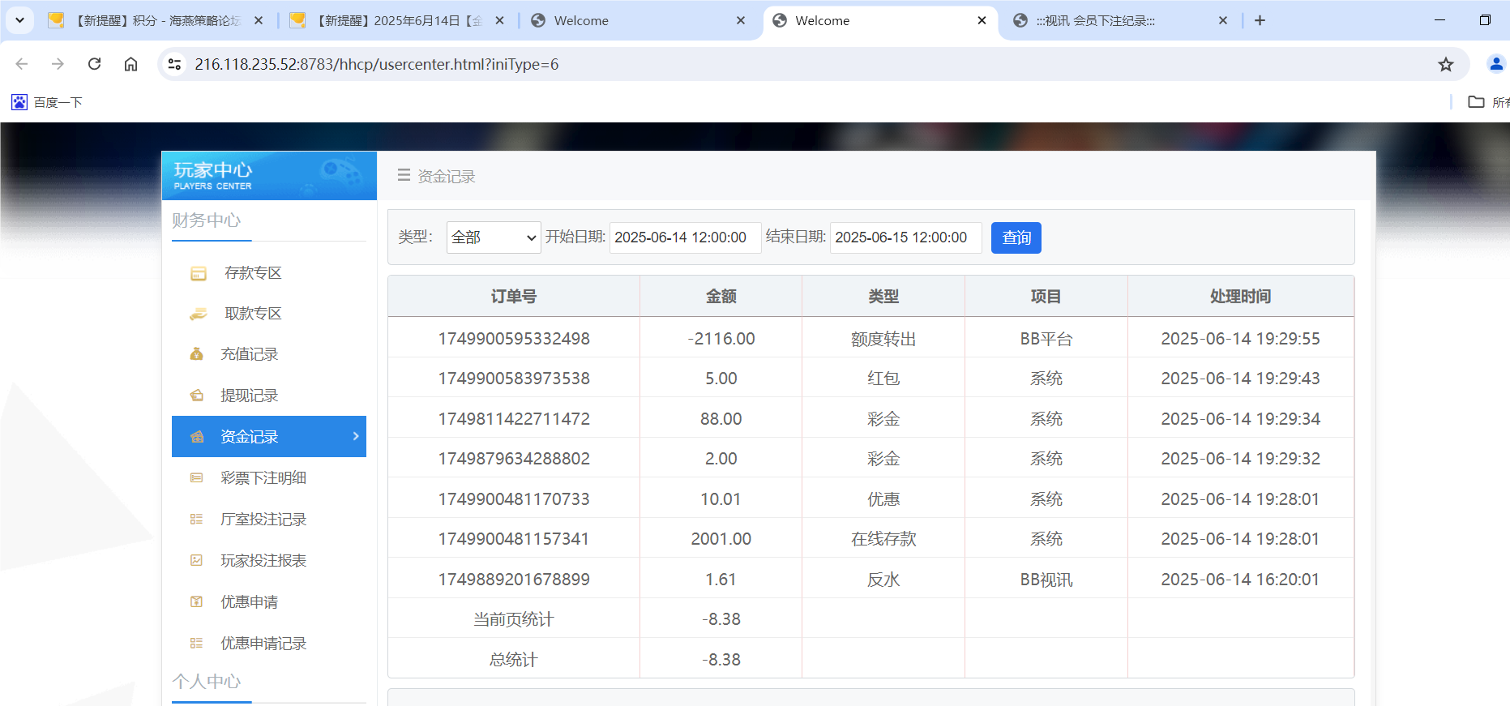Click the 充值记录 money bag icon

(x=196, y=354)
